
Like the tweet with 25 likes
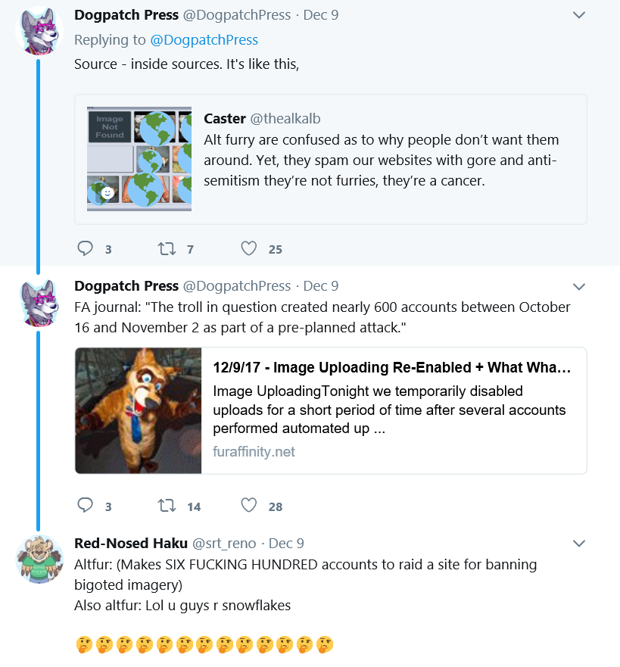249,248
